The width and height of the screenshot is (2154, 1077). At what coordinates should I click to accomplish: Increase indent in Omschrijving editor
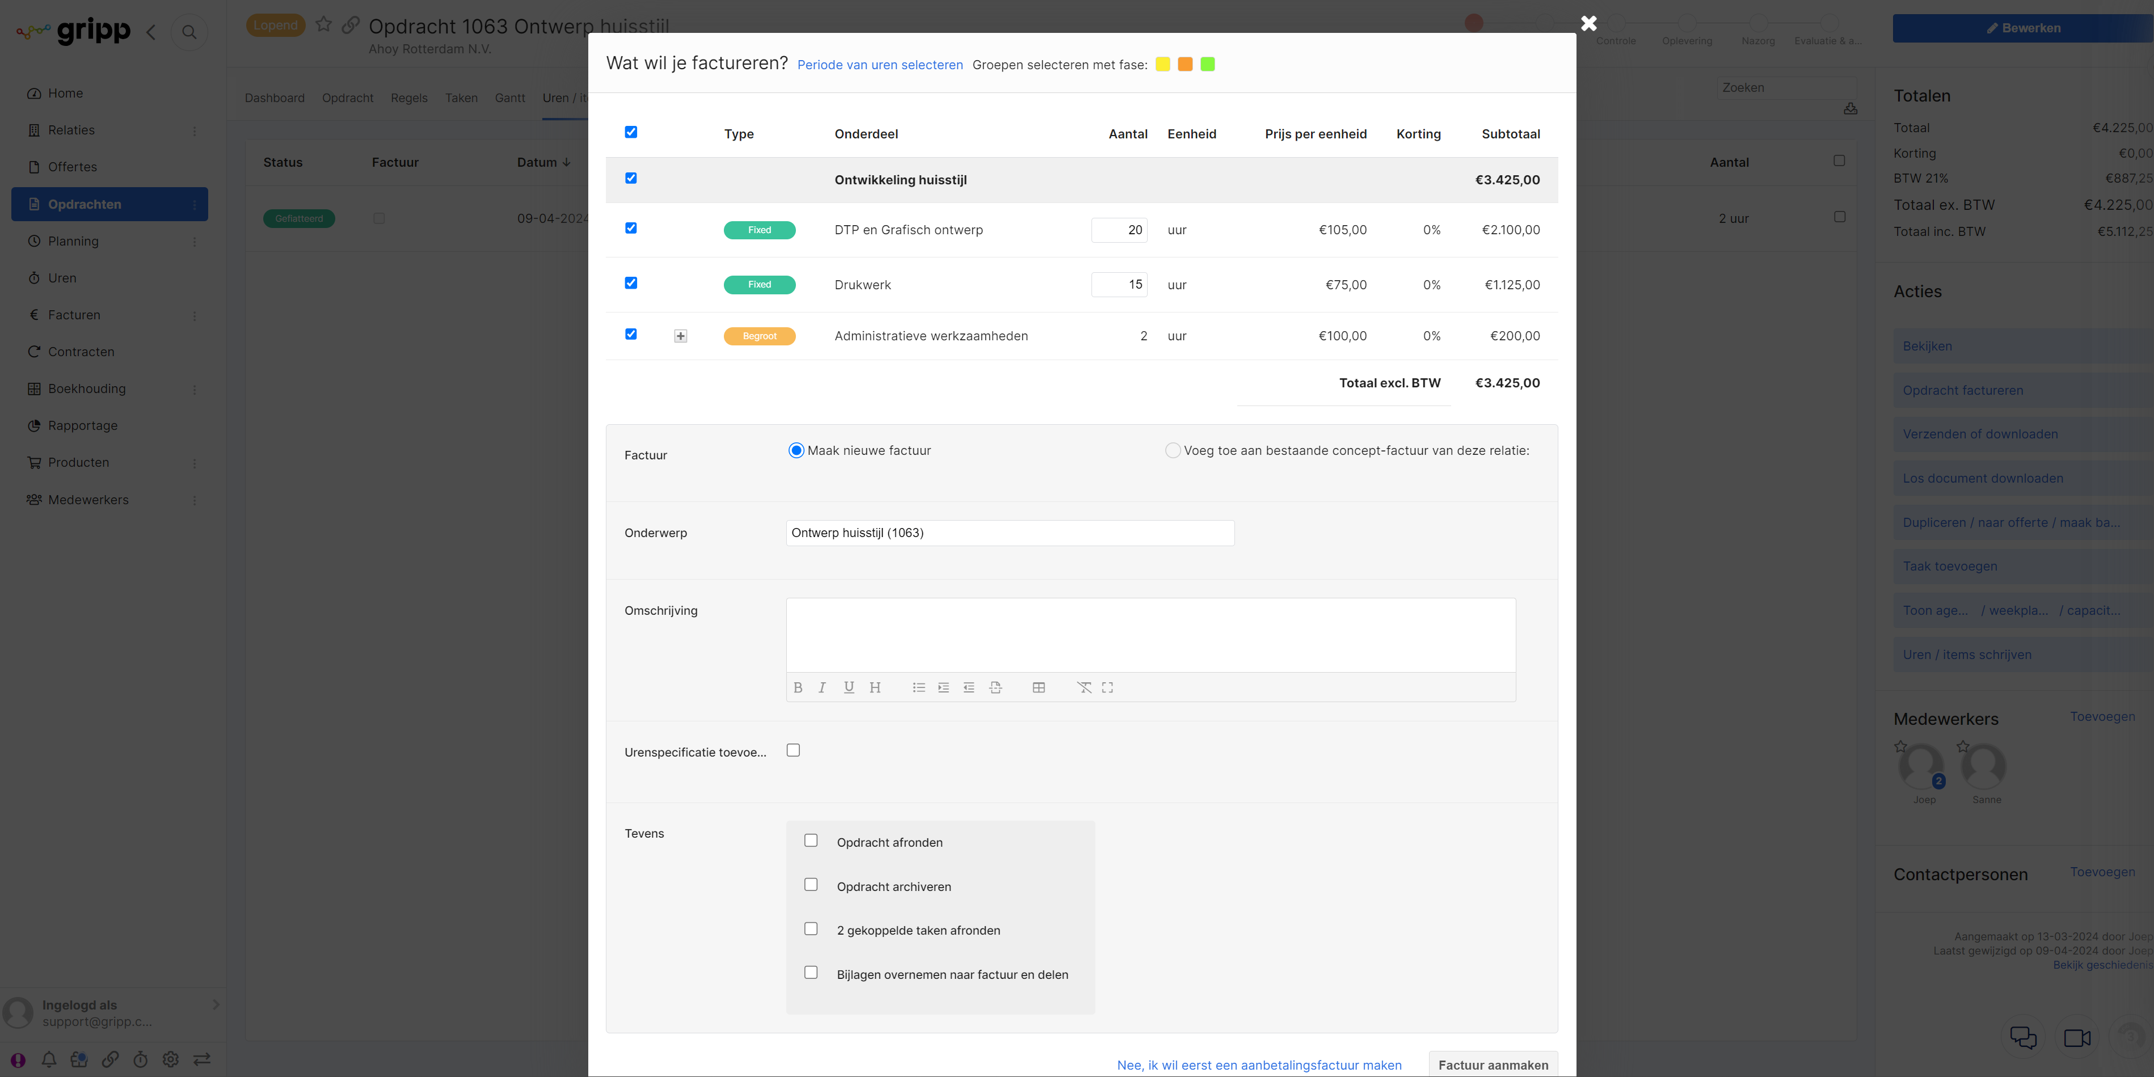pos(943,687)
